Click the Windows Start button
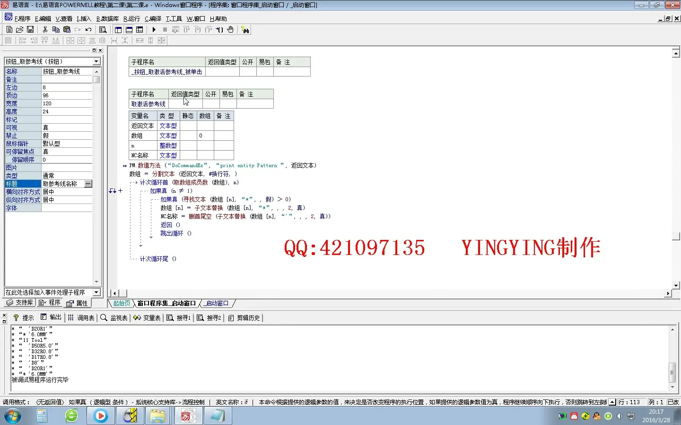This screenshot has width=681, height=425. (x=13, y=416)
